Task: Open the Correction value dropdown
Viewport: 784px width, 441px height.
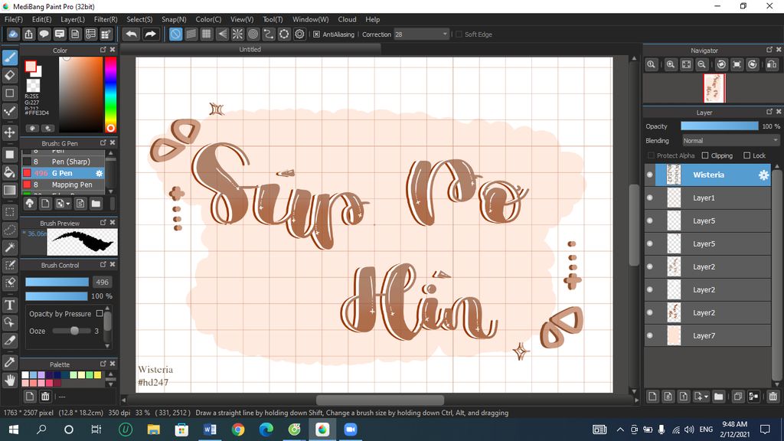Action: [x=445, y=34]
